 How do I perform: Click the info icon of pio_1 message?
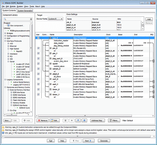3,133
